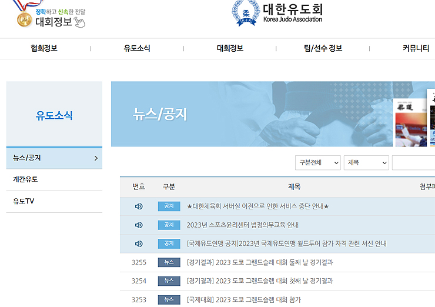Select 뉴스/공지 in the sidebar
Image resolution: width=435 pixels, height=307 pixels.
(54, 158)
